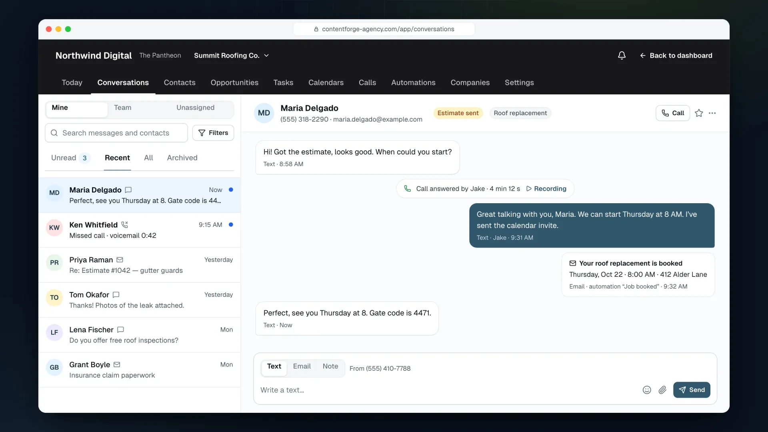Click the KW avatar in list
This screenshot has height=432, width=768.
pyautogui.click(x=54, y=228)
